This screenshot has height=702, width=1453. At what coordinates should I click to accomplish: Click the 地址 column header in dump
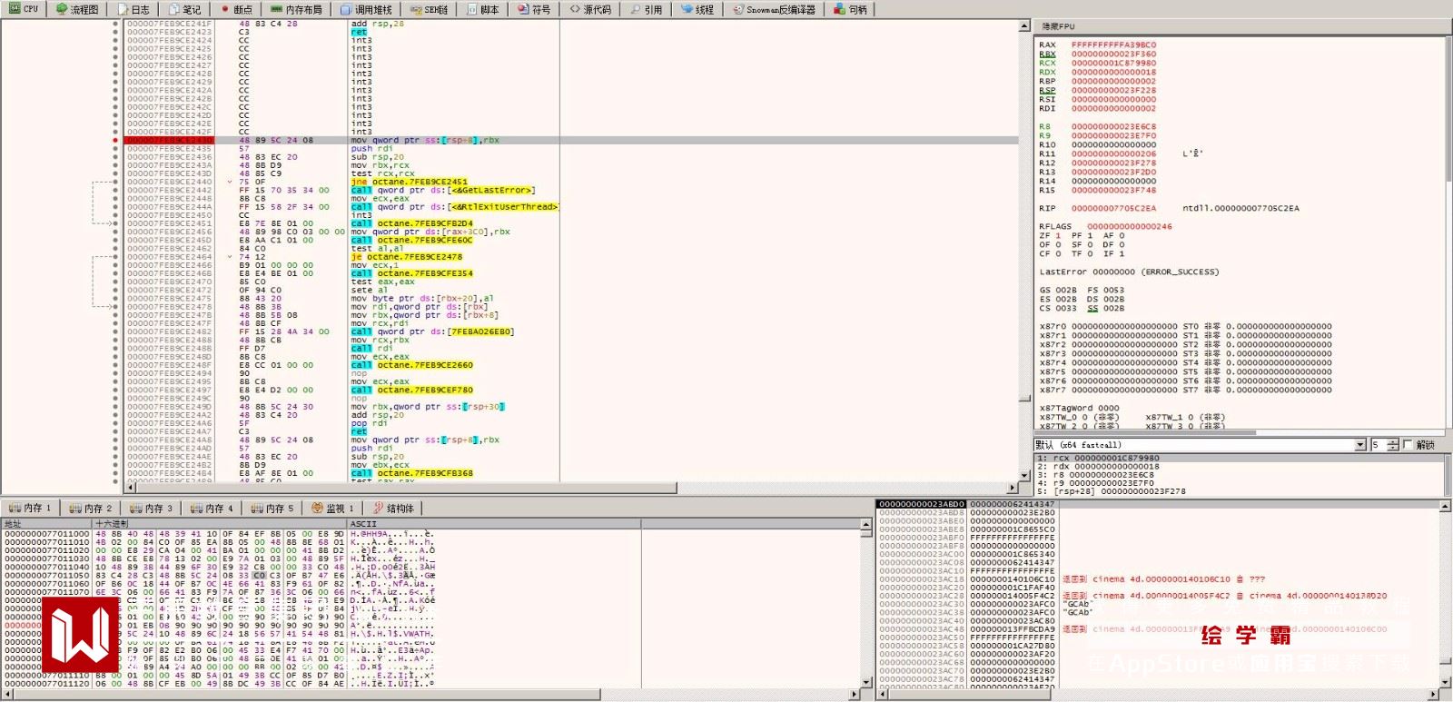click(x=47, y=524)
